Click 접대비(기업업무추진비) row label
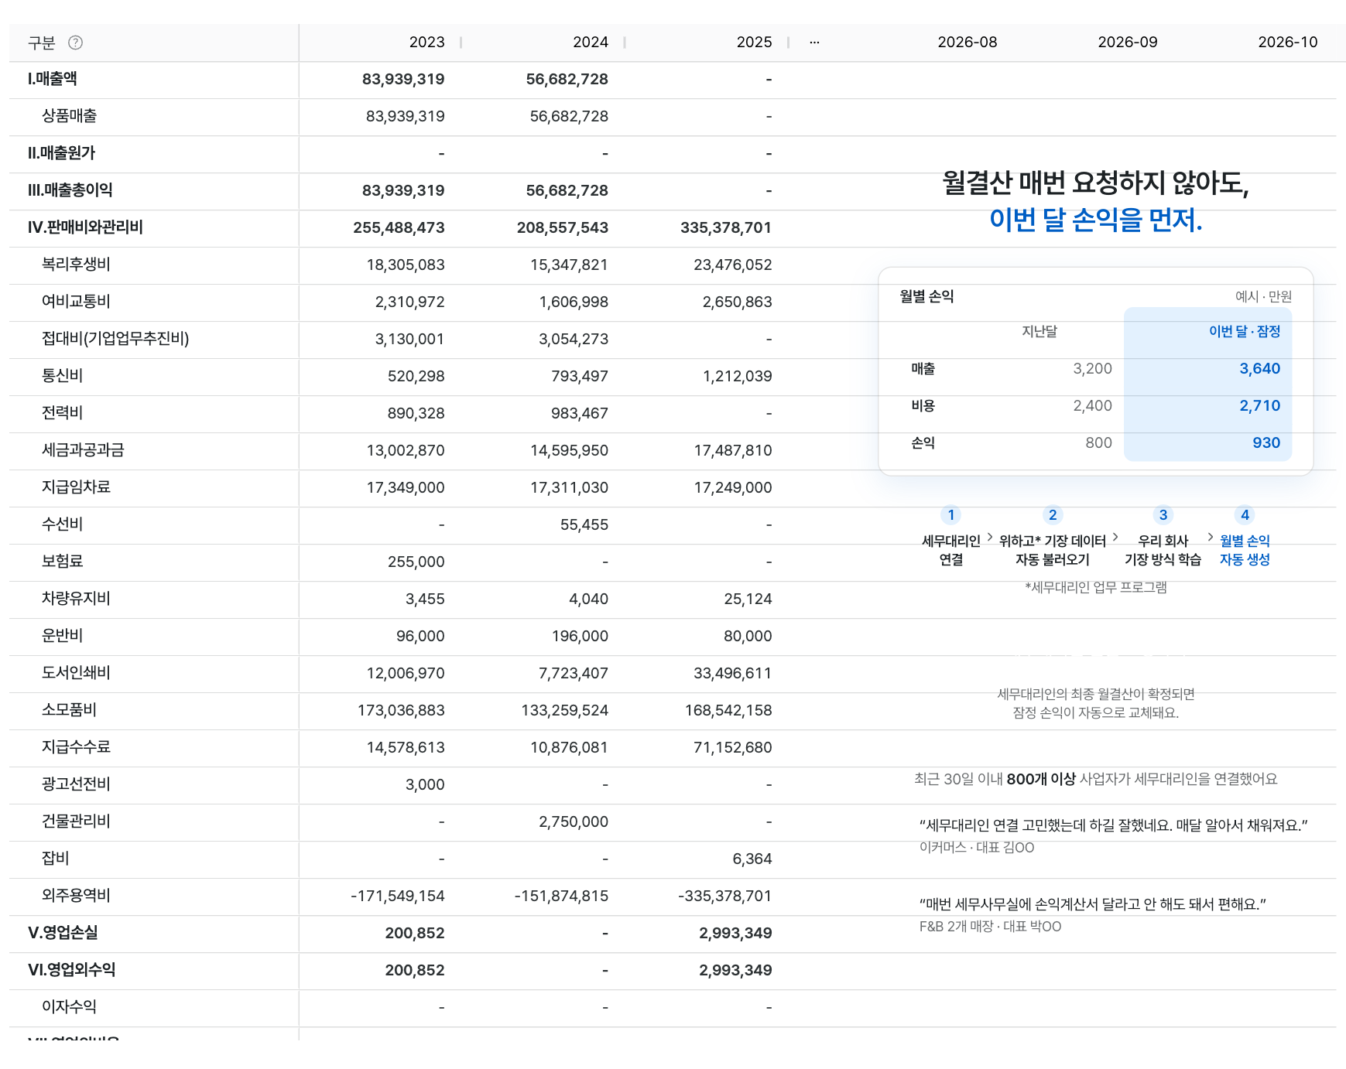This screenshot has width=1346, height=1069. pyautogui.click(x=115, y=339)
